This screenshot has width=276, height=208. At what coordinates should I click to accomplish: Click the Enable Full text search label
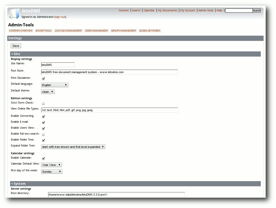(x=25, y=134)
